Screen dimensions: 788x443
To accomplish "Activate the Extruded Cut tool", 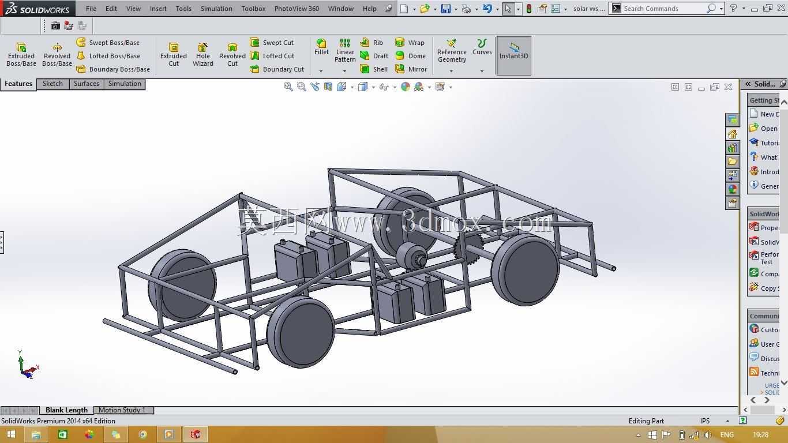I will pos(174,54).
